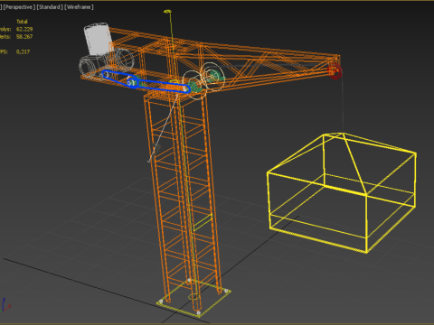Screen dimensions: 434x325
Task: Open the [Standard] shading quality menu
Action: tap(50, 7)
